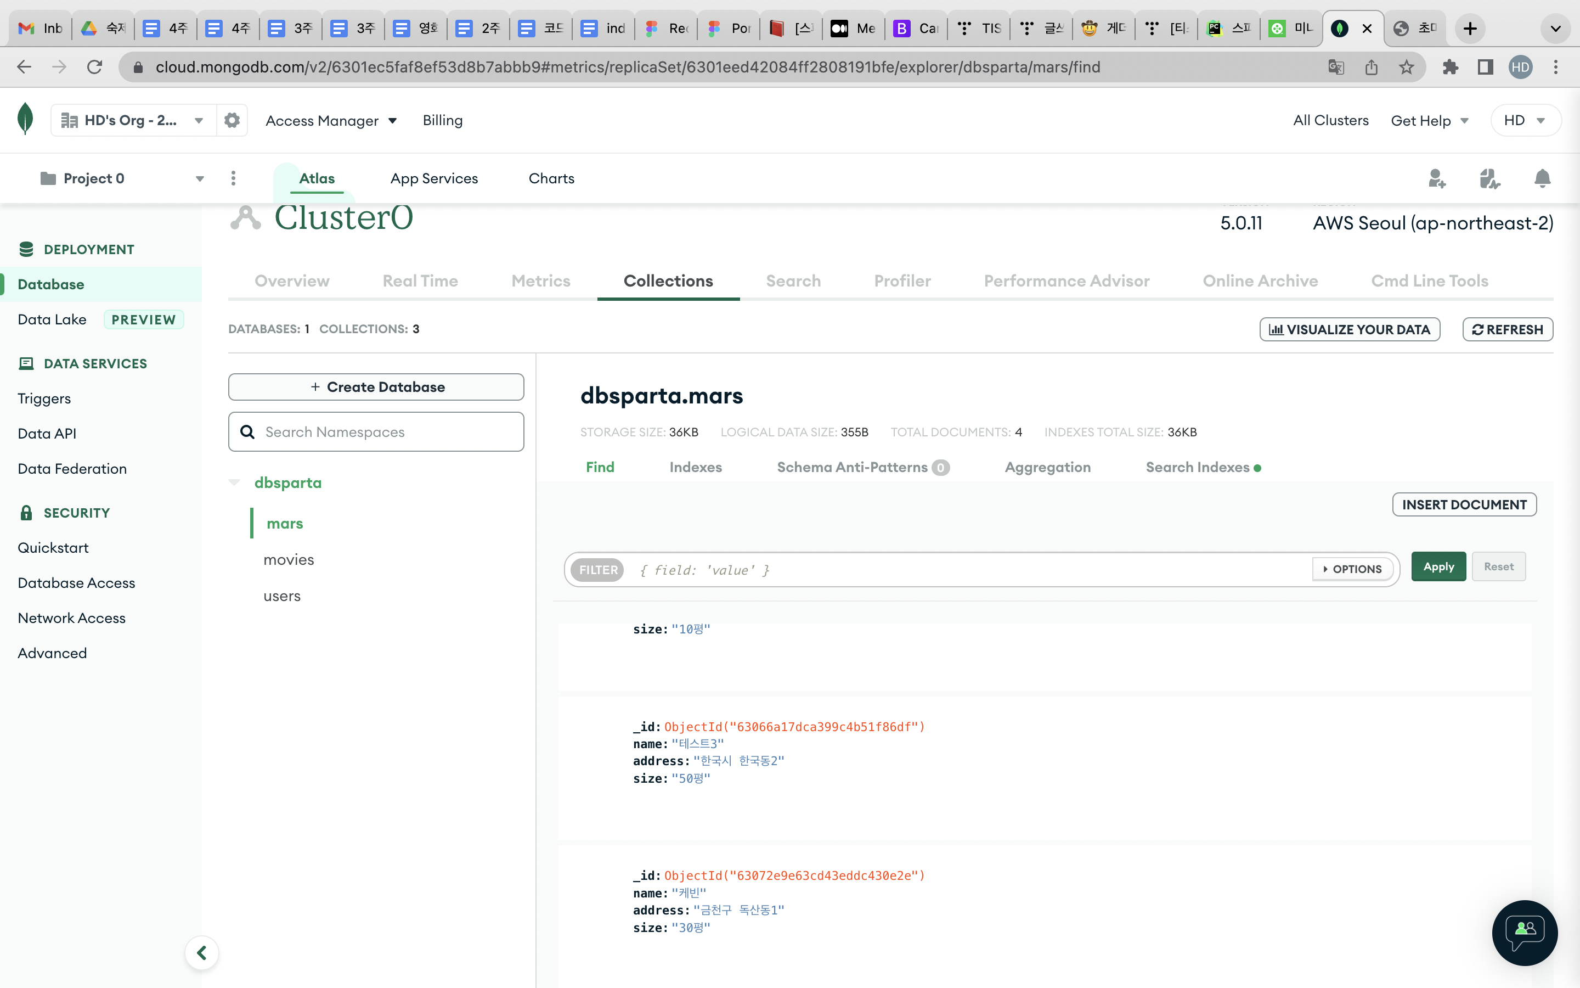Select Charts tab
Image resolution: width=1580 pixels, height=988 pixels.
click(x=552, y=178)
